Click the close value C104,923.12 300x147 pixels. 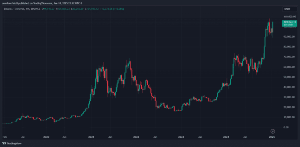[x=91, y=9]
